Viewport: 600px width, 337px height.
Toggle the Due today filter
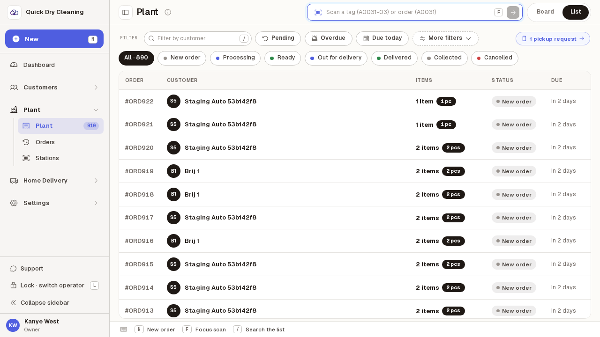click(382, 38)
